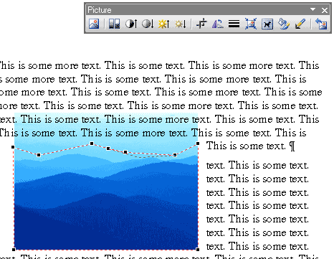Click the Less Brightness sun icon

[181, 24]
